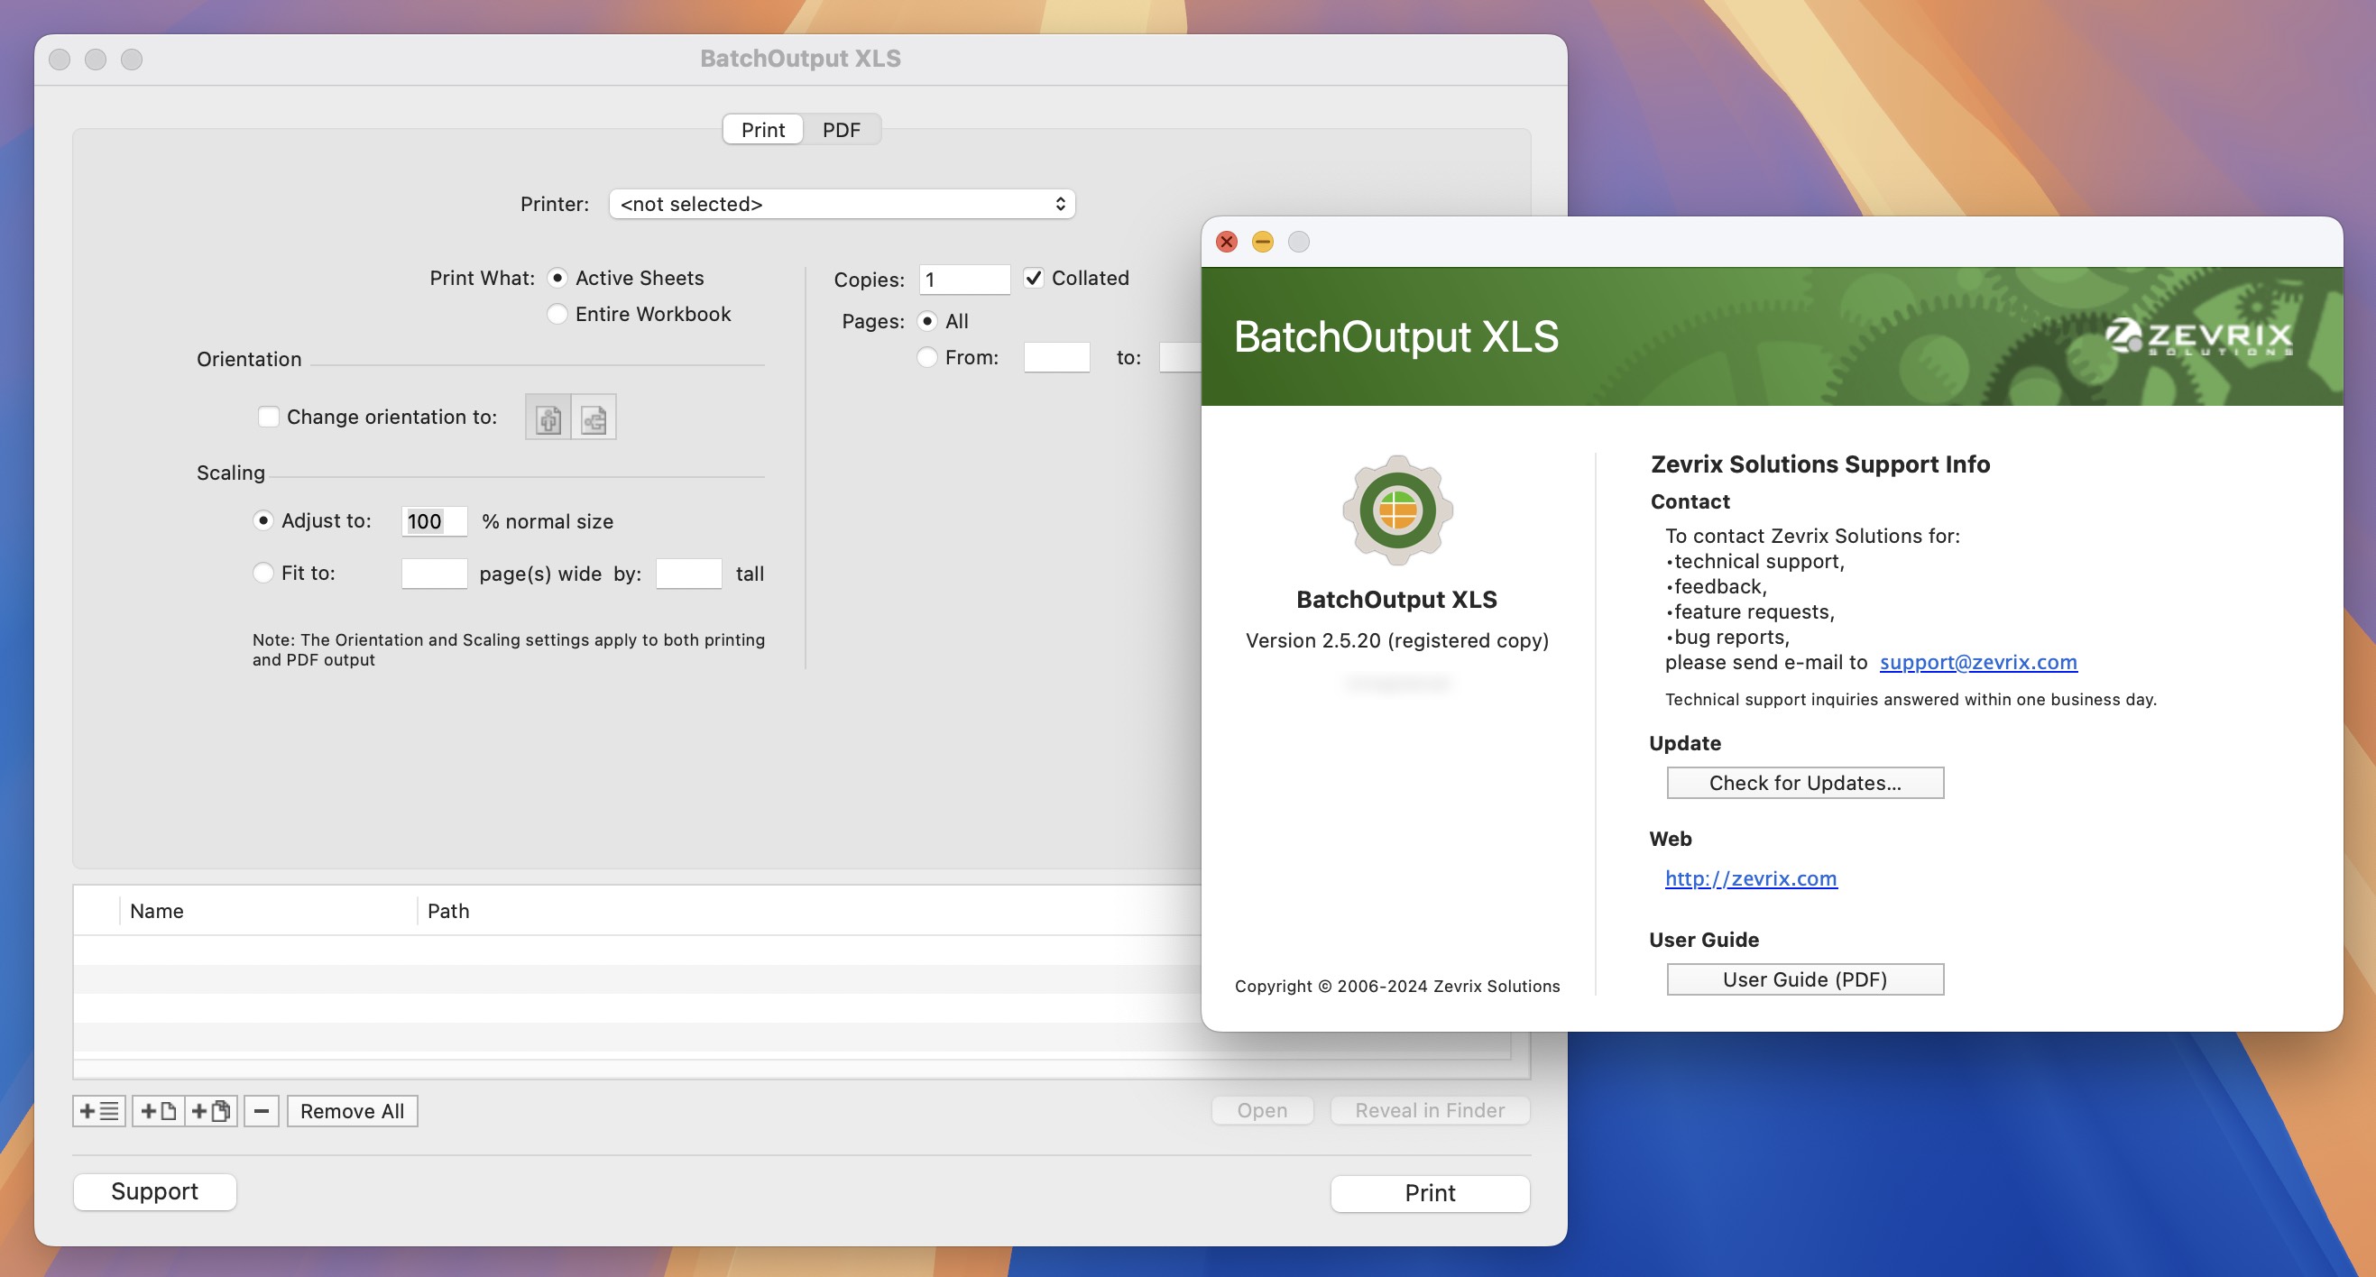2376x1277 pixels.
Task: Open the Printer dropdown selector
Action: pos(838,201)
